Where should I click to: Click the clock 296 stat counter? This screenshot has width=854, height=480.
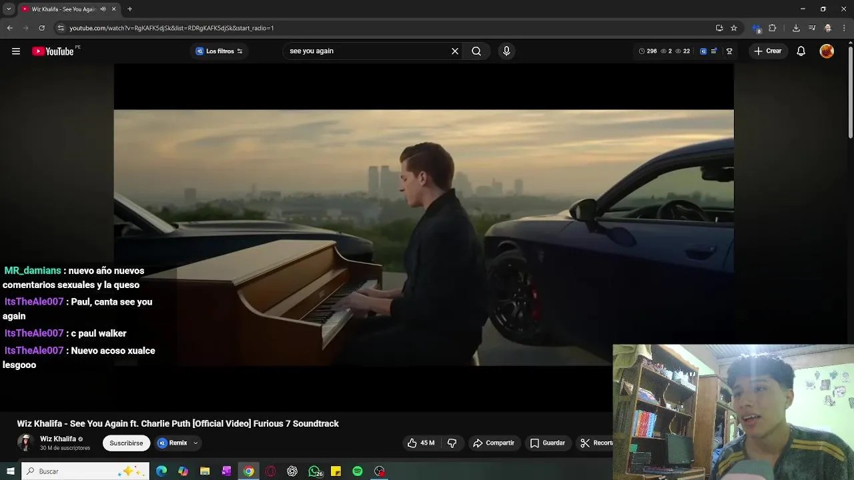648,51
